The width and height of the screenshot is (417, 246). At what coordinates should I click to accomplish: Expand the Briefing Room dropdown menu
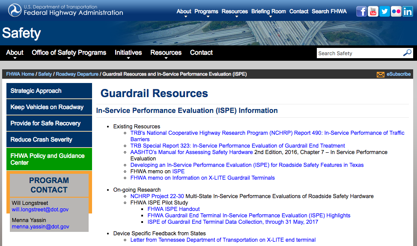pos(268,12)
